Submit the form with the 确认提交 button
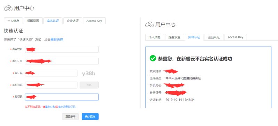 click(90, 117)
